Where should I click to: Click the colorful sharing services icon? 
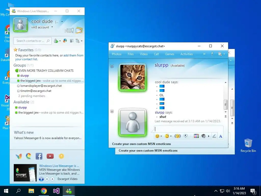pos(65,41)
